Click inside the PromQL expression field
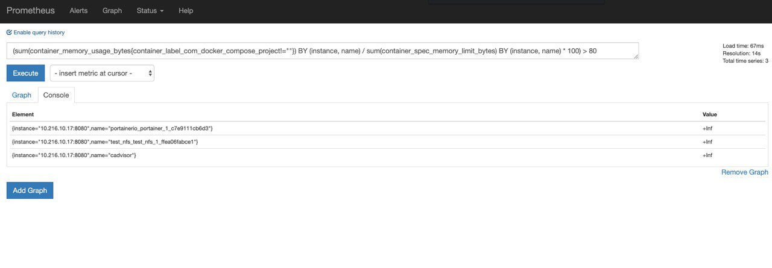This screenshot has width=772, height=268. [x=323, y=51]
